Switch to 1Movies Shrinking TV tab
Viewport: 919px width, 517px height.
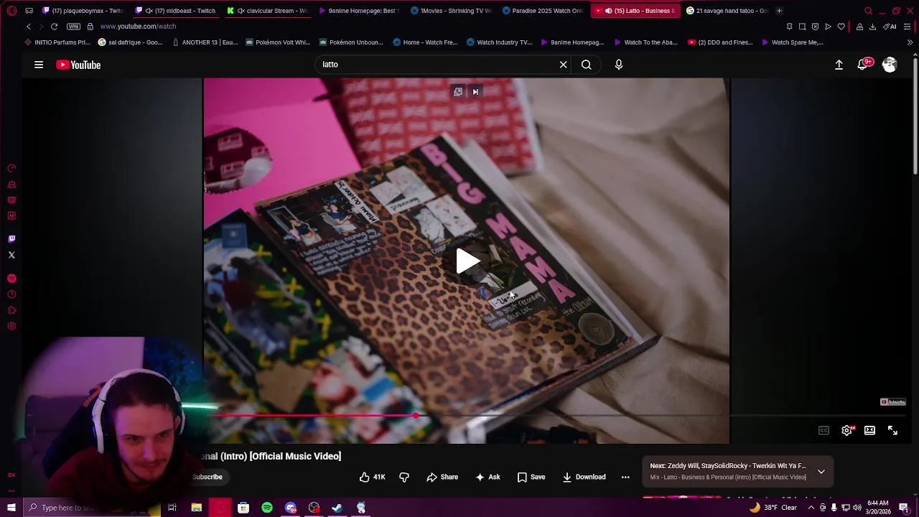click(451, 11)
